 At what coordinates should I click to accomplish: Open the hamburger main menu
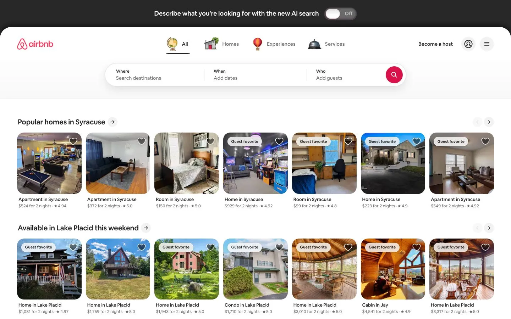click(487, 44)
